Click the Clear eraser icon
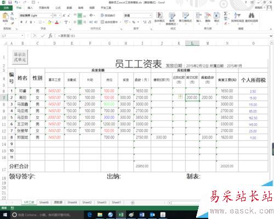The image size is (274, 219). tap(226, 24)
